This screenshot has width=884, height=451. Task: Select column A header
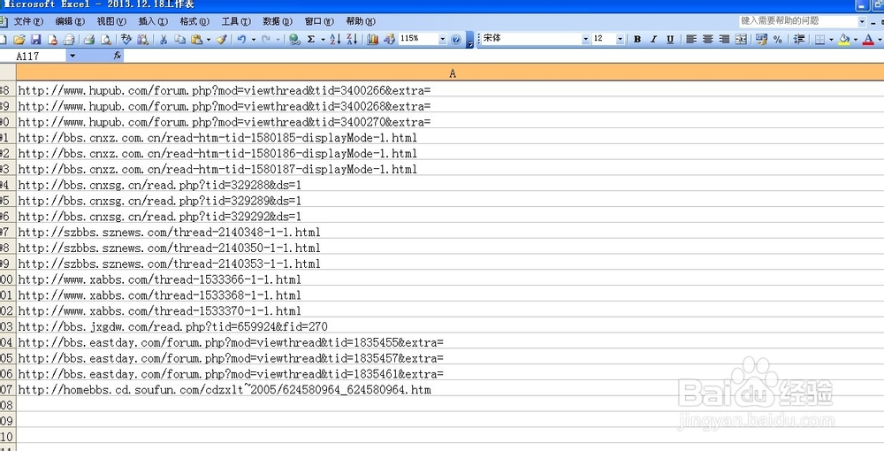(450, 73)
